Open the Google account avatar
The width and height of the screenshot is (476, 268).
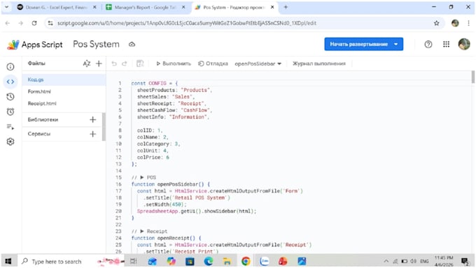point(464,44)
